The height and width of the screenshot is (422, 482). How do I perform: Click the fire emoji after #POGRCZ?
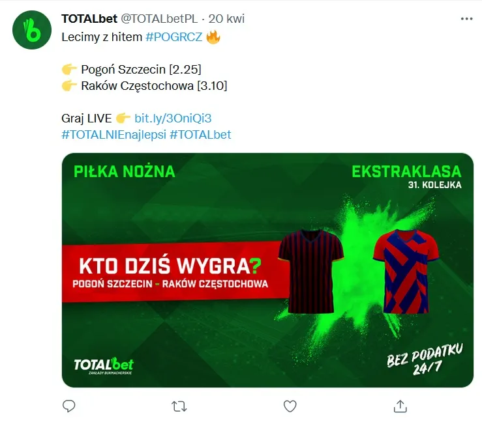(x=213, y=37)
